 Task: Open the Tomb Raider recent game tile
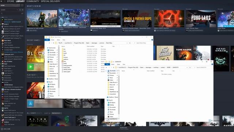click(184, 53)
